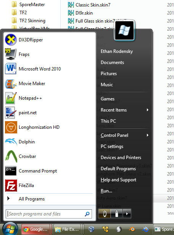This screenshot has width=174, height=235.
Task: Switch to Spore taskbar window button
Action: point(164,229)
